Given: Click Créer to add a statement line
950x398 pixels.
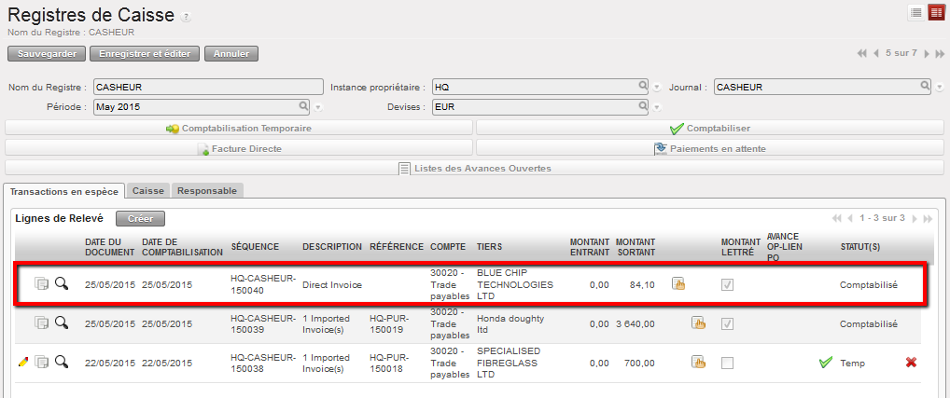Looking at the screenshot, I should [x=140, y=218].
